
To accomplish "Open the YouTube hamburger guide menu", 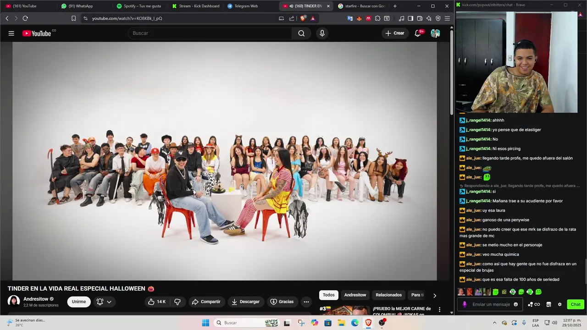I will [x=11, y=33].
